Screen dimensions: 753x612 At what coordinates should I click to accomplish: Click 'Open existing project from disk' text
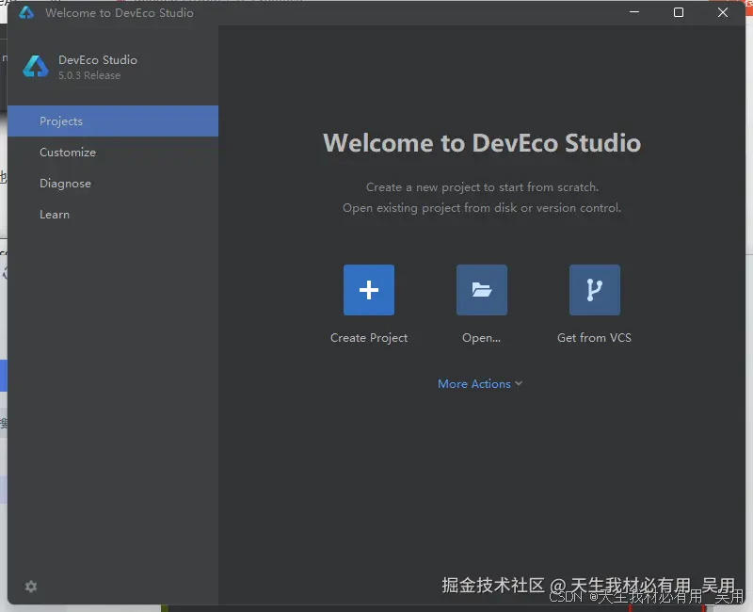click(x=429, y=208)
